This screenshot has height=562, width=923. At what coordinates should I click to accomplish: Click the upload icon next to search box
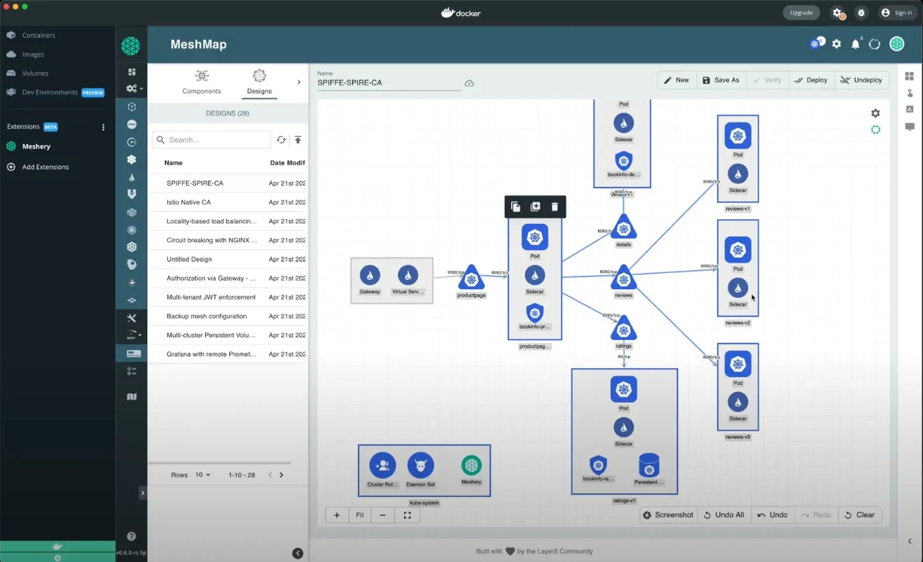[298, 140]
